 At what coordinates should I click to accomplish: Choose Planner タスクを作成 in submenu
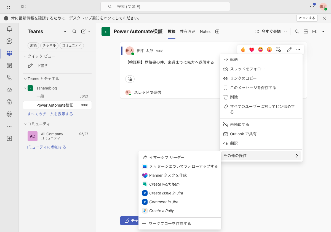pos(180,175)
